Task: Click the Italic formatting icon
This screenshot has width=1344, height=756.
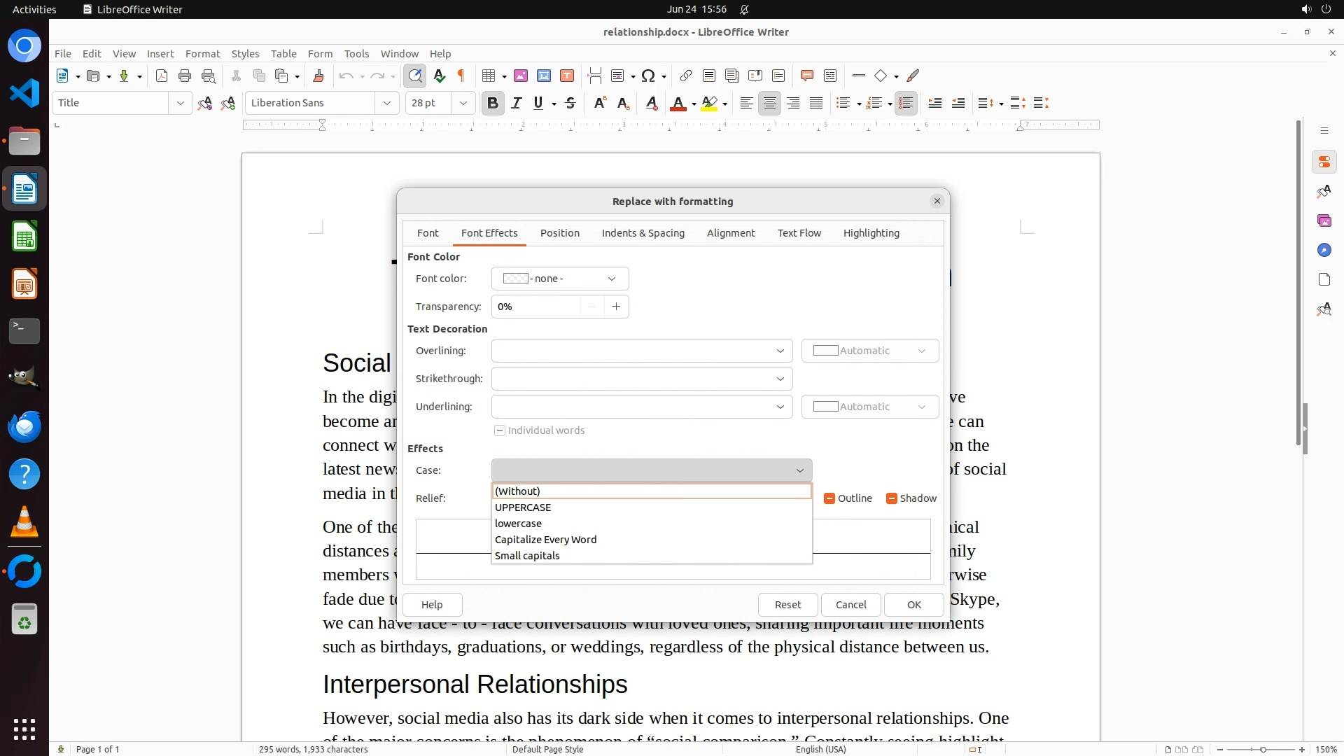Action: tap(516, 104)
